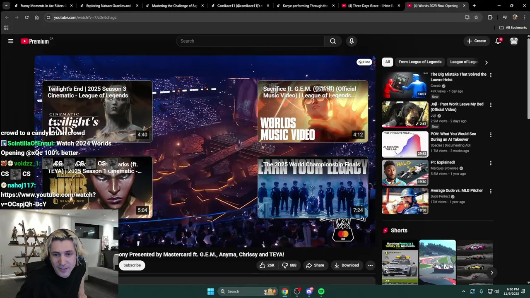Viewport: 530px width, 298px height.
Task: Switch to Funny Moments in Arc Riders tab
Action: pos(43,6)
